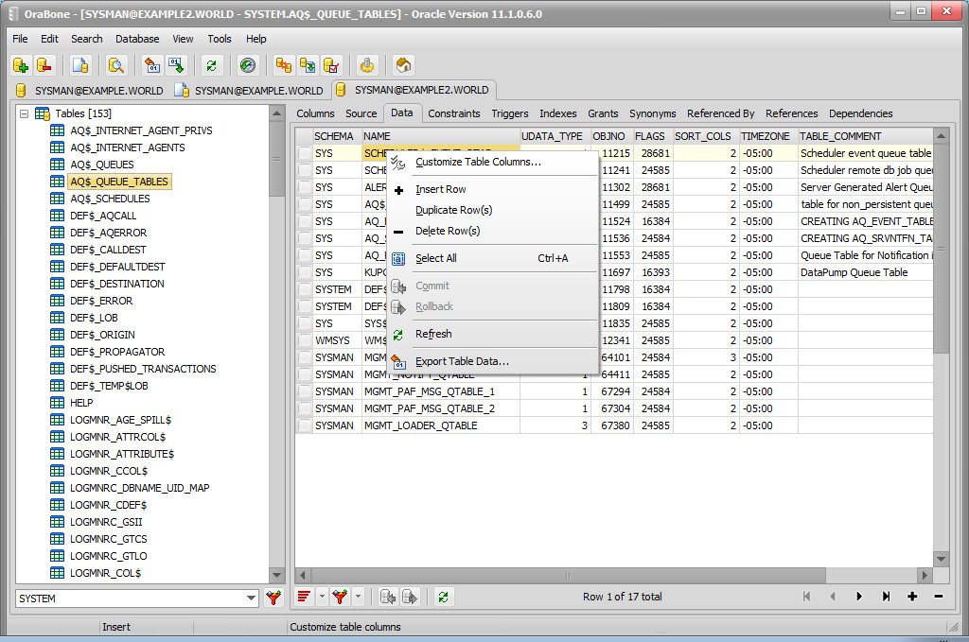Click the compare databases toolbar icon
Image resolution: width=969 pixels, height=642 pixels.
click(x=283, y=65)
